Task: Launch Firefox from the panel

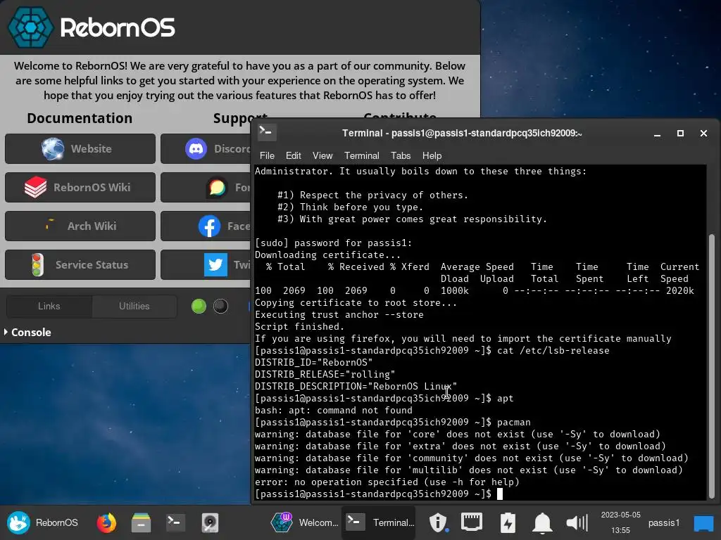Action: tap(106, 522)
